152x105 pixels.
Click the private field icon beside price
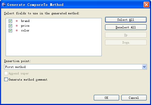tap(17, 26)
